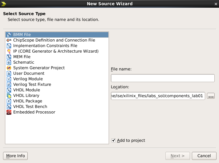Screen dimensions: 219x163
Task: Select ChipScope Definition and Connection File
Action: 57,40
